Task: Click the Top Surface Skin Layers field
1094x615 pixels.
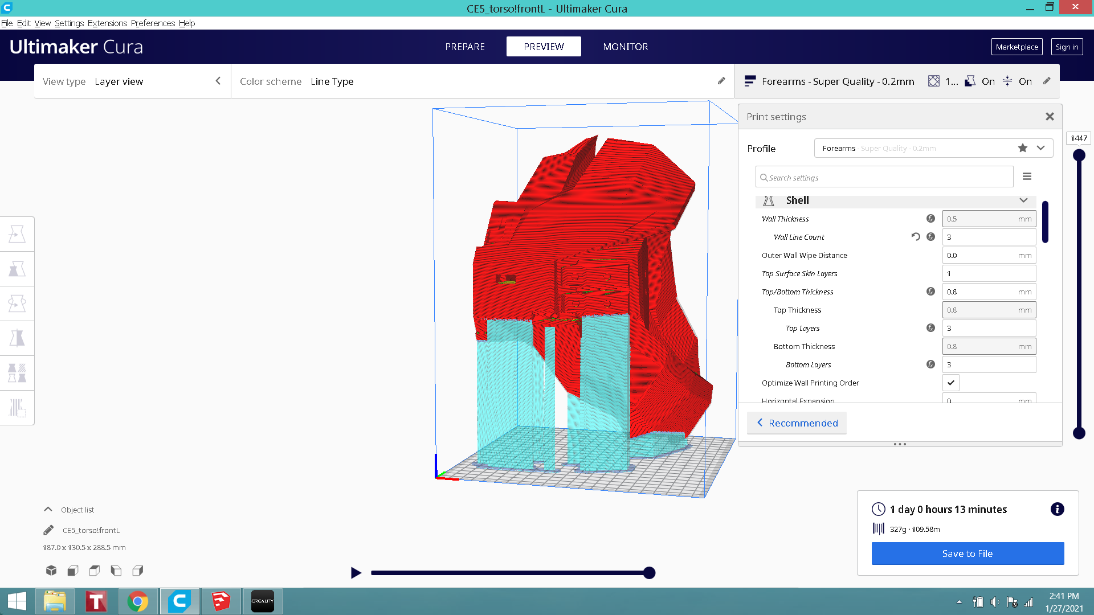Action: tap(989, 273)
